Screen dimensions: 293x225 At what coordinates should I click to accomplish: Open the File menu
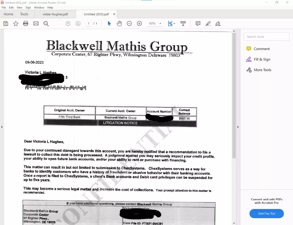click(x=4, y=7)
